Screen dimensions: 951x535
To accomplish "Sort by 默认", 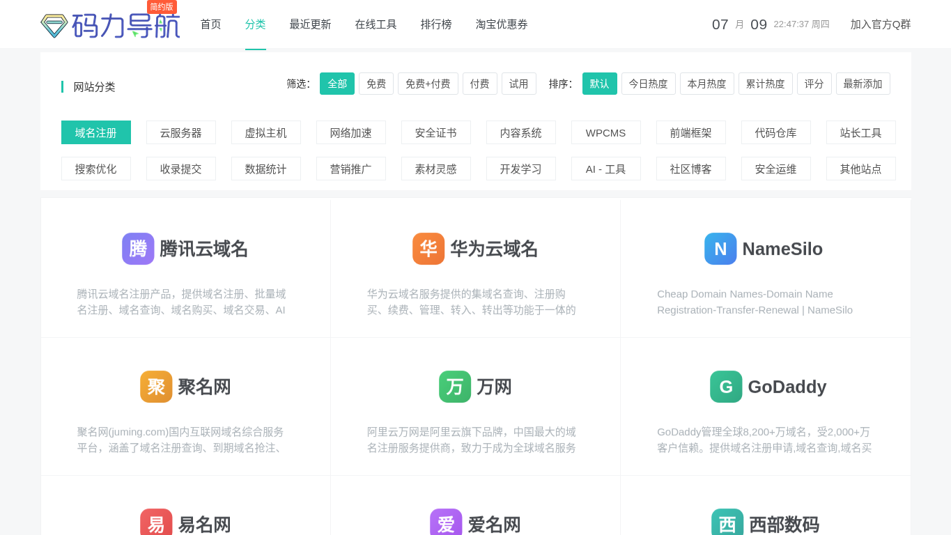I will point(600,84).
